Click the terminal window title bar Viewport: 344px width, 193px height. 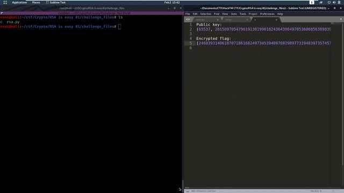coord(92,8)
